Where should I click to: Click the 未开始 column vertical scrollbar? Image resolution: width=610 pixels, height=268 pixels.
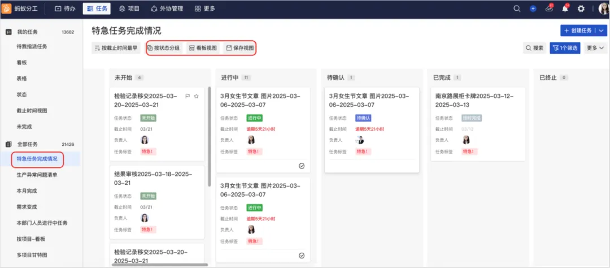[210, 136]
